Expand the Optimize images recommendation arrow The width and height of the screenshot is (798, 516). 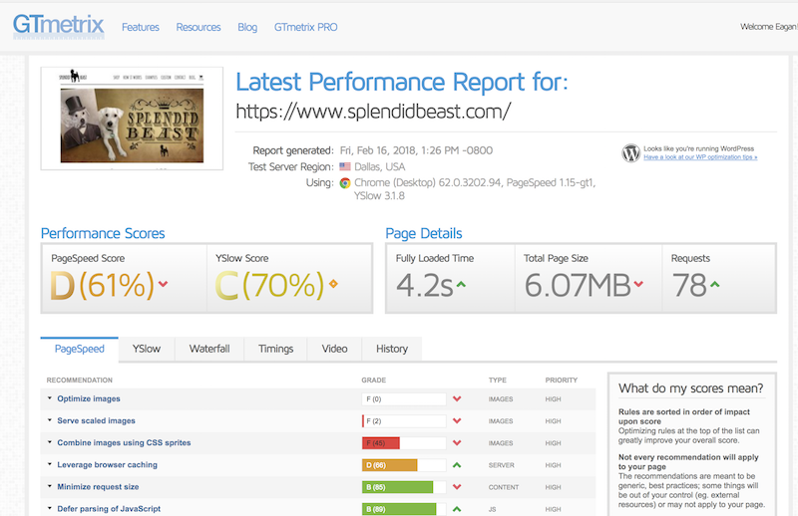[x=49, y=398]
